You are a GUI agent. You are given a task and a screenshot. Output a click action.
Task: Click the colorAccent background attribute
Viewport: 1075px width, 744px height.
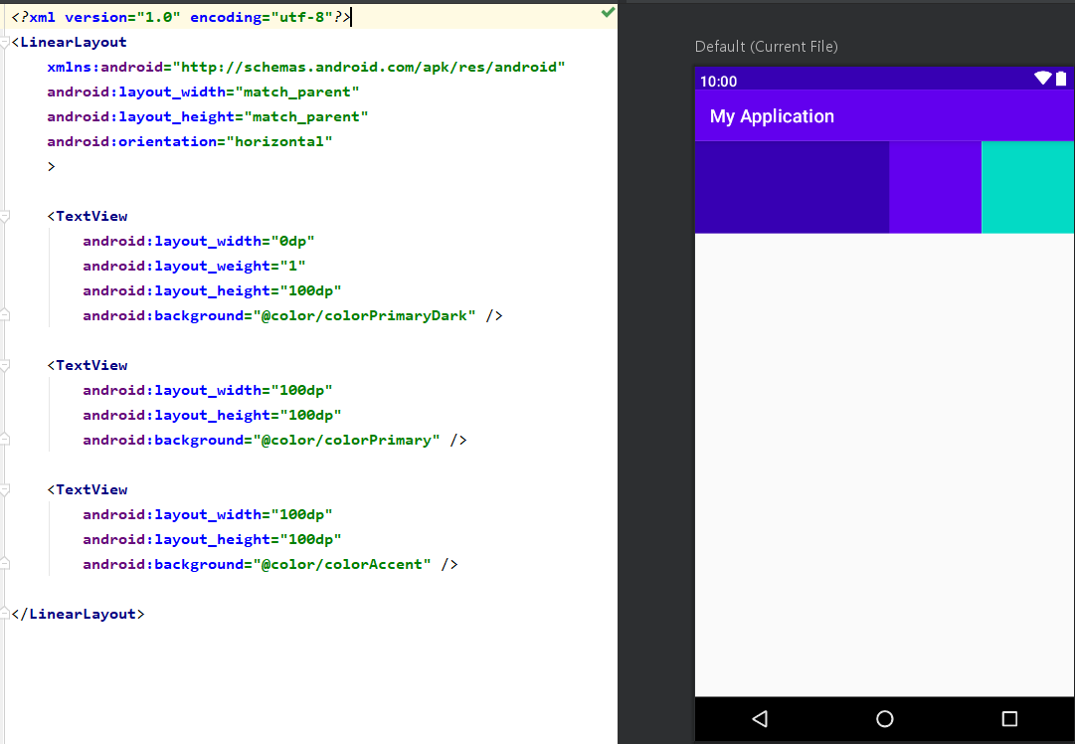257,564
